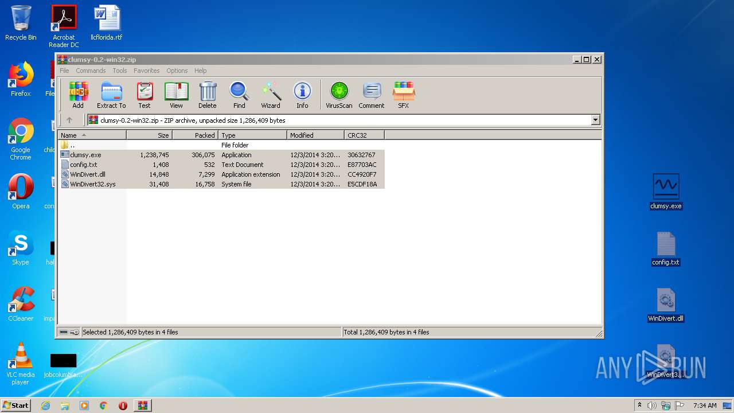This screenshot has height=413, width=734.
Task: Open the Favorites menu
Action: (x=147, y=71)
